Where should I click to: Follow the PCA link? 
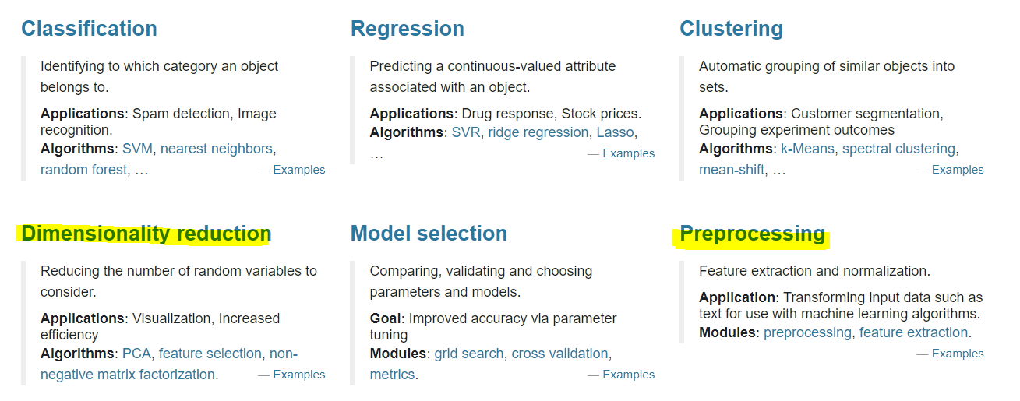[137, 354]
